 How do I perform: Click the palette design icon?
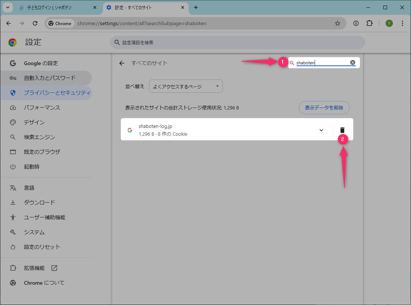pyautogui.click(x=13, y=122)
